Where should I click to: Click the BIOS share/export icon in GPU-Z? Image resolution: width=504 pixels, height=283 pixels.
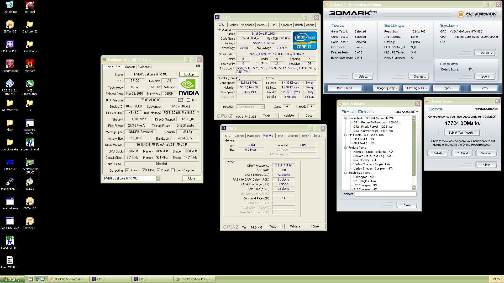pyautogui.click(x=181, y=100)
